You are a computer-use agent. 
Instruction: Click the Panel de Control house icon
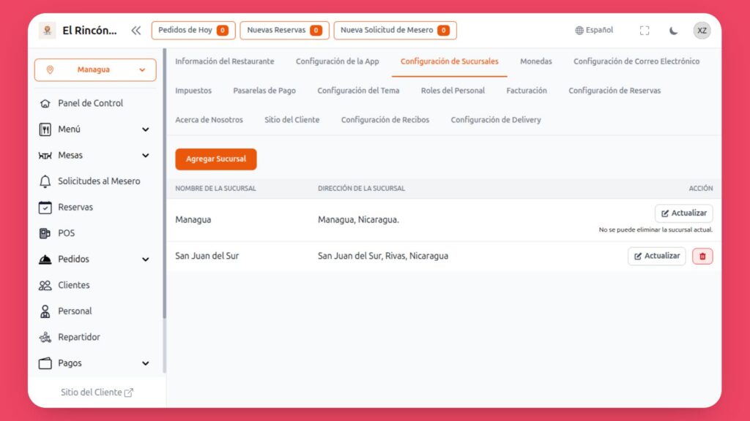(x=45, y=104)
